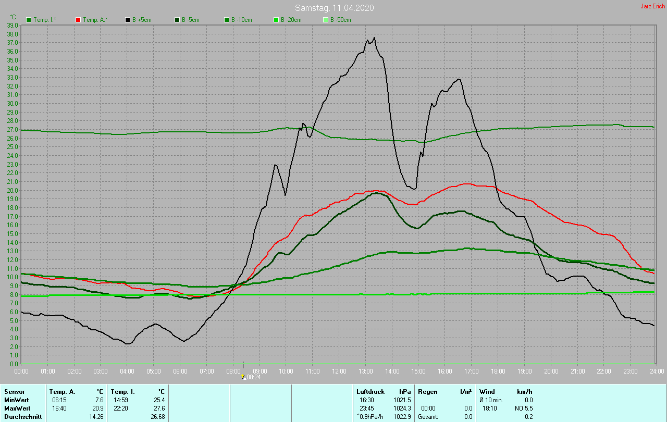The height and width of the screenshot is (422, 667).
Task: Click Luftdruck minimum value 1021.5
Action: tap(402, 400)
